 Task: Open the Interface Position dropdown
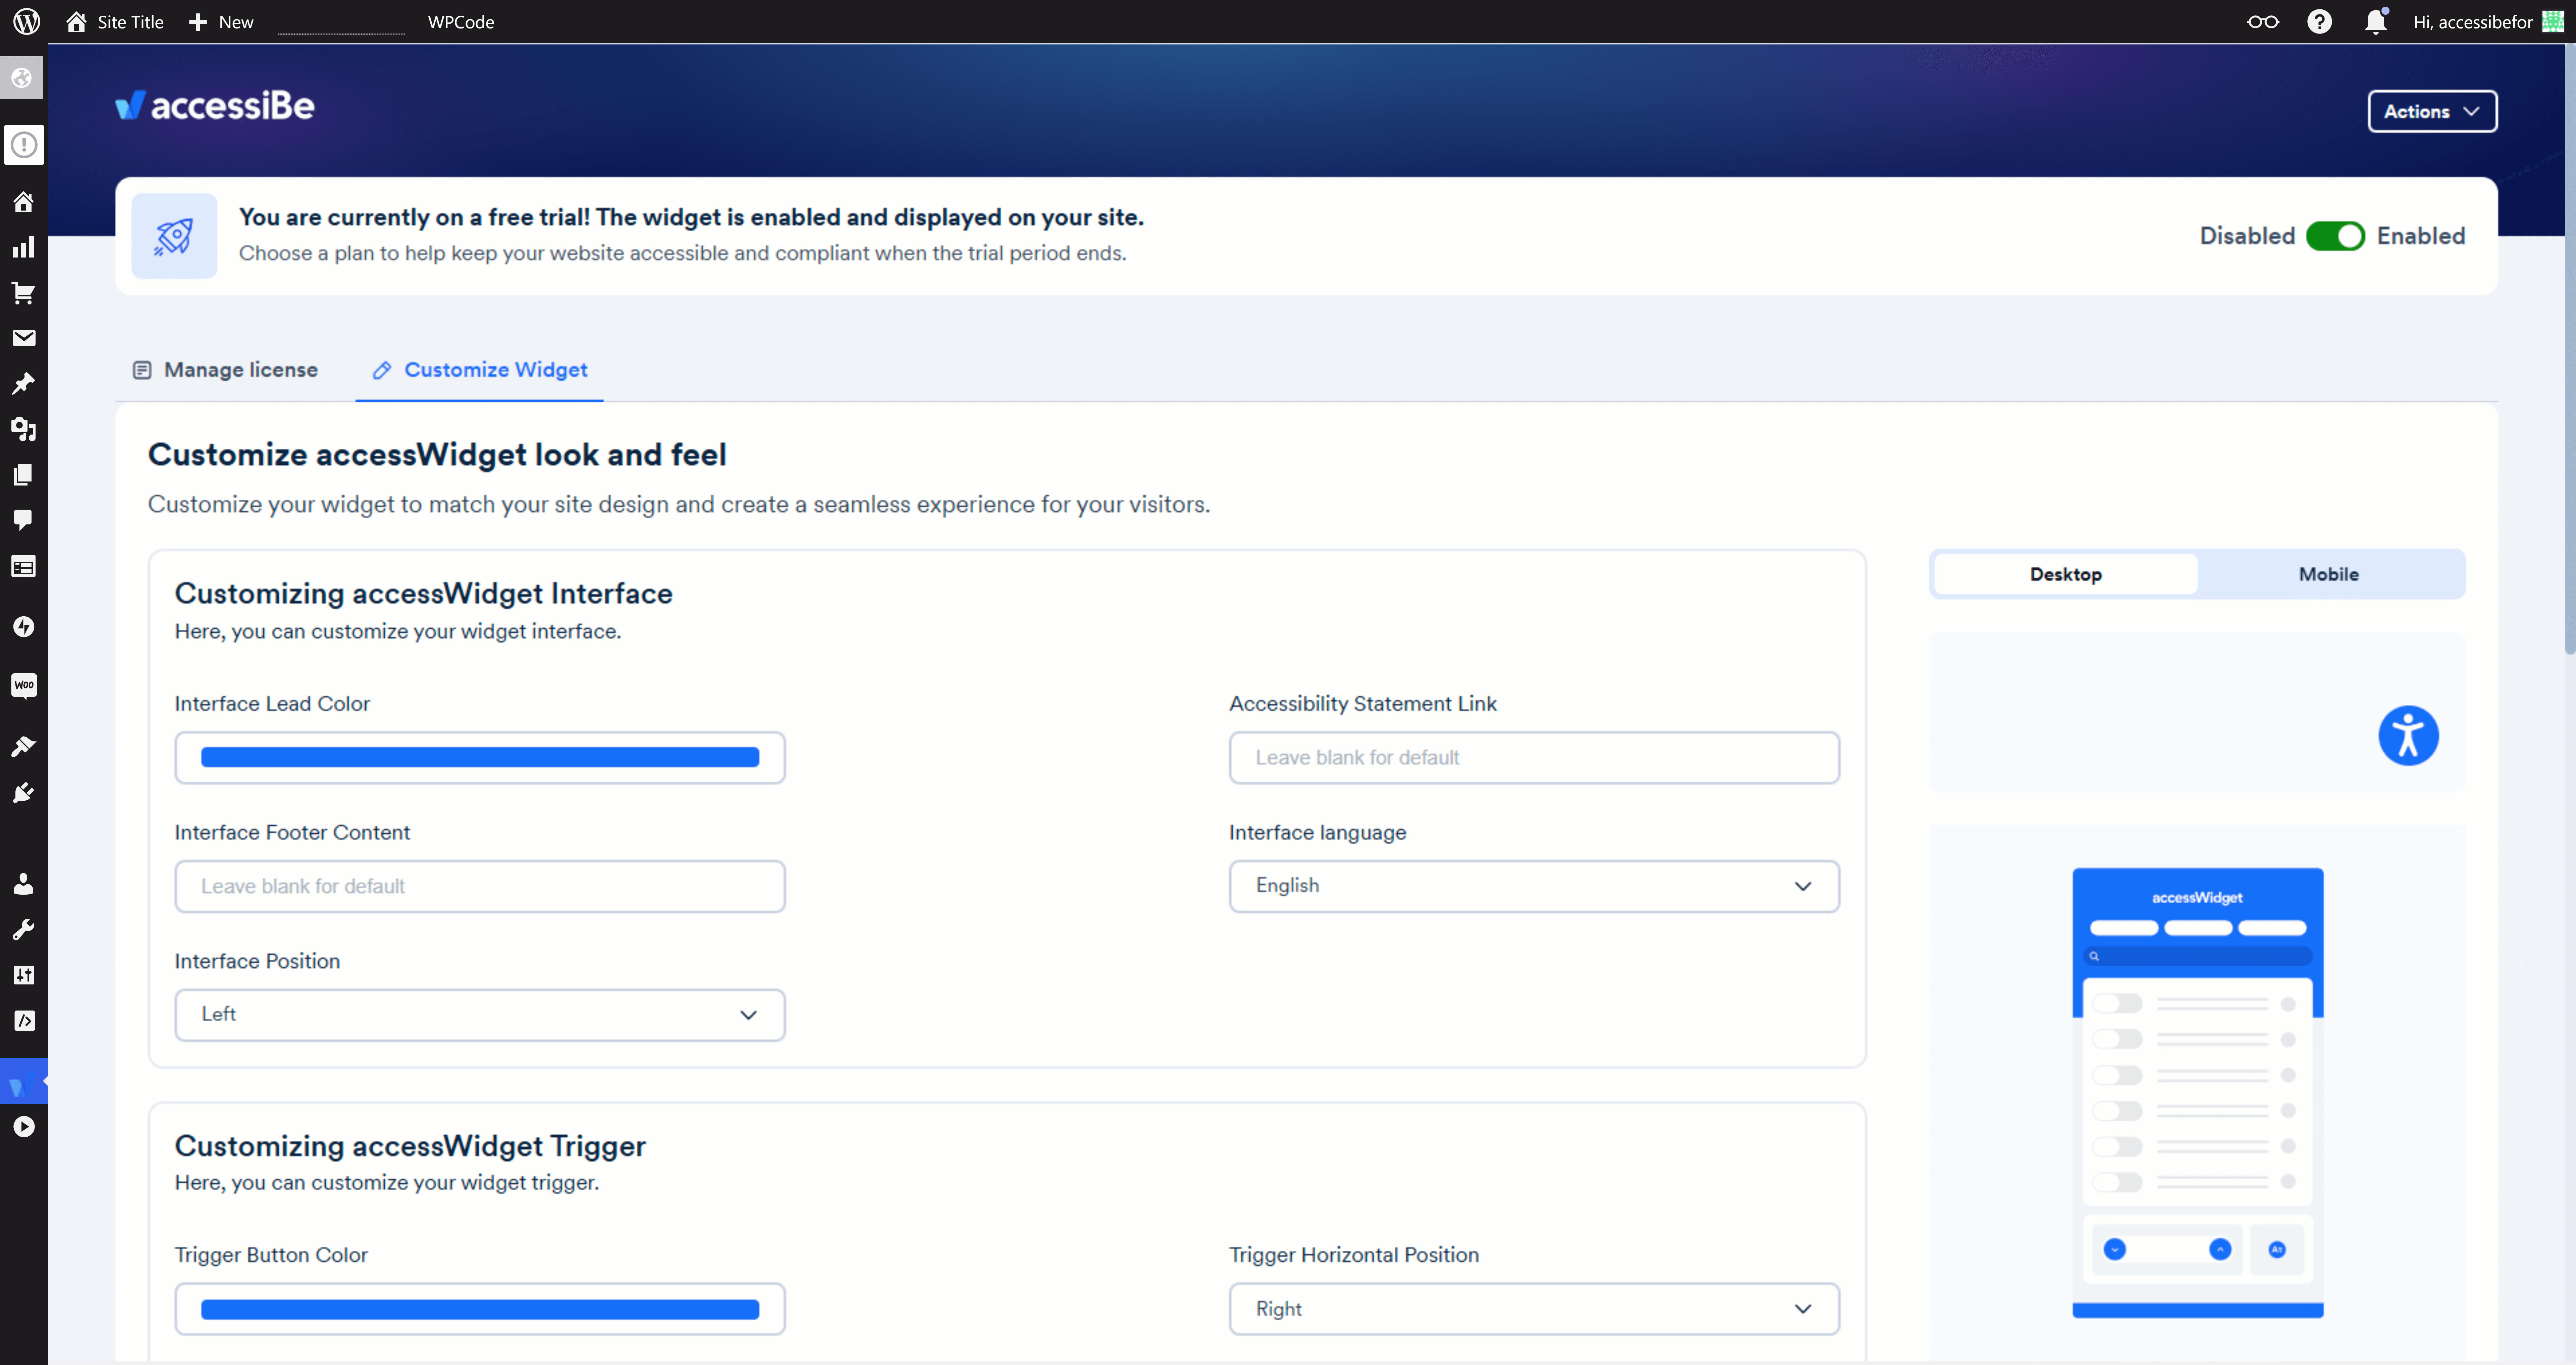[x=480, y=1015]
